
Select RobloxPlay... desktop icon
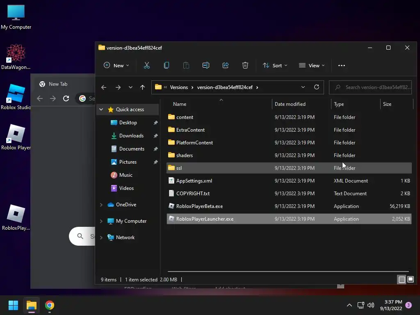click(x=16, y=217)
